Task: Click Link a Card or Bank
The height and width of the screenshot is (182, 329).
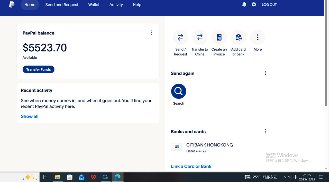Action: click(x=191, y=166)
